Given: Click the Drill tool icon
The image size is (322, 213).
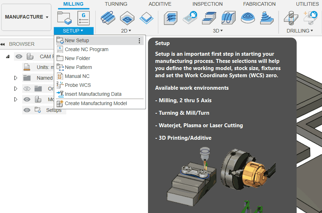Looking at the screenshot, I should (291, 18).
